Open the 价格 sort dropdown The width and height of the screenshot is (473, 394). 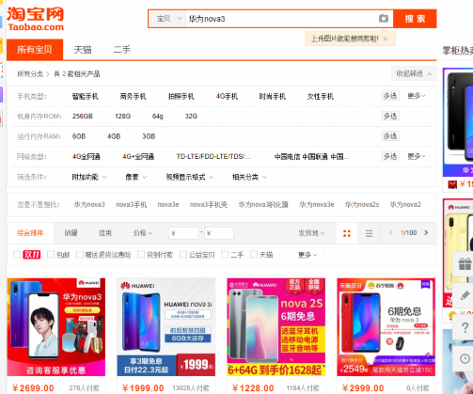pyautogui.click(x=143, y=233)
